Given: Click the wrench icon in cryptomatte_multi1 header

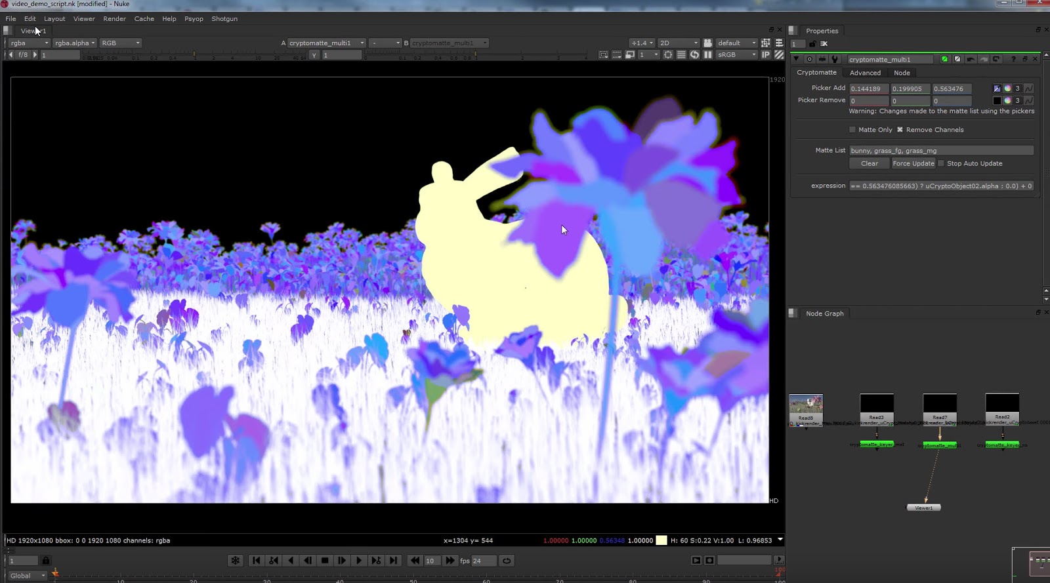Looking at the screenshot, I should 835,59.
